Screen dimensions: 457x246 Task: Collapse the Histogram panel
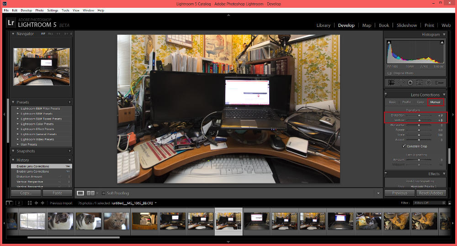coord(444,34)
